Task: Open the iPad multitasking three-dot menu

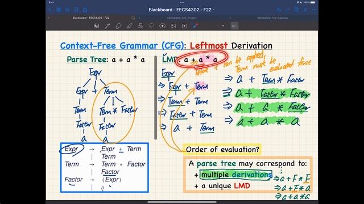Action: (x=182, y=2)
